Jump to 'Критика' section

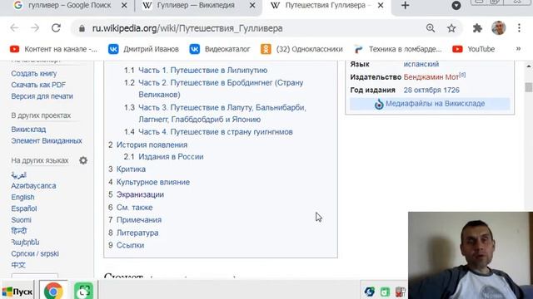tap(132, 169)
